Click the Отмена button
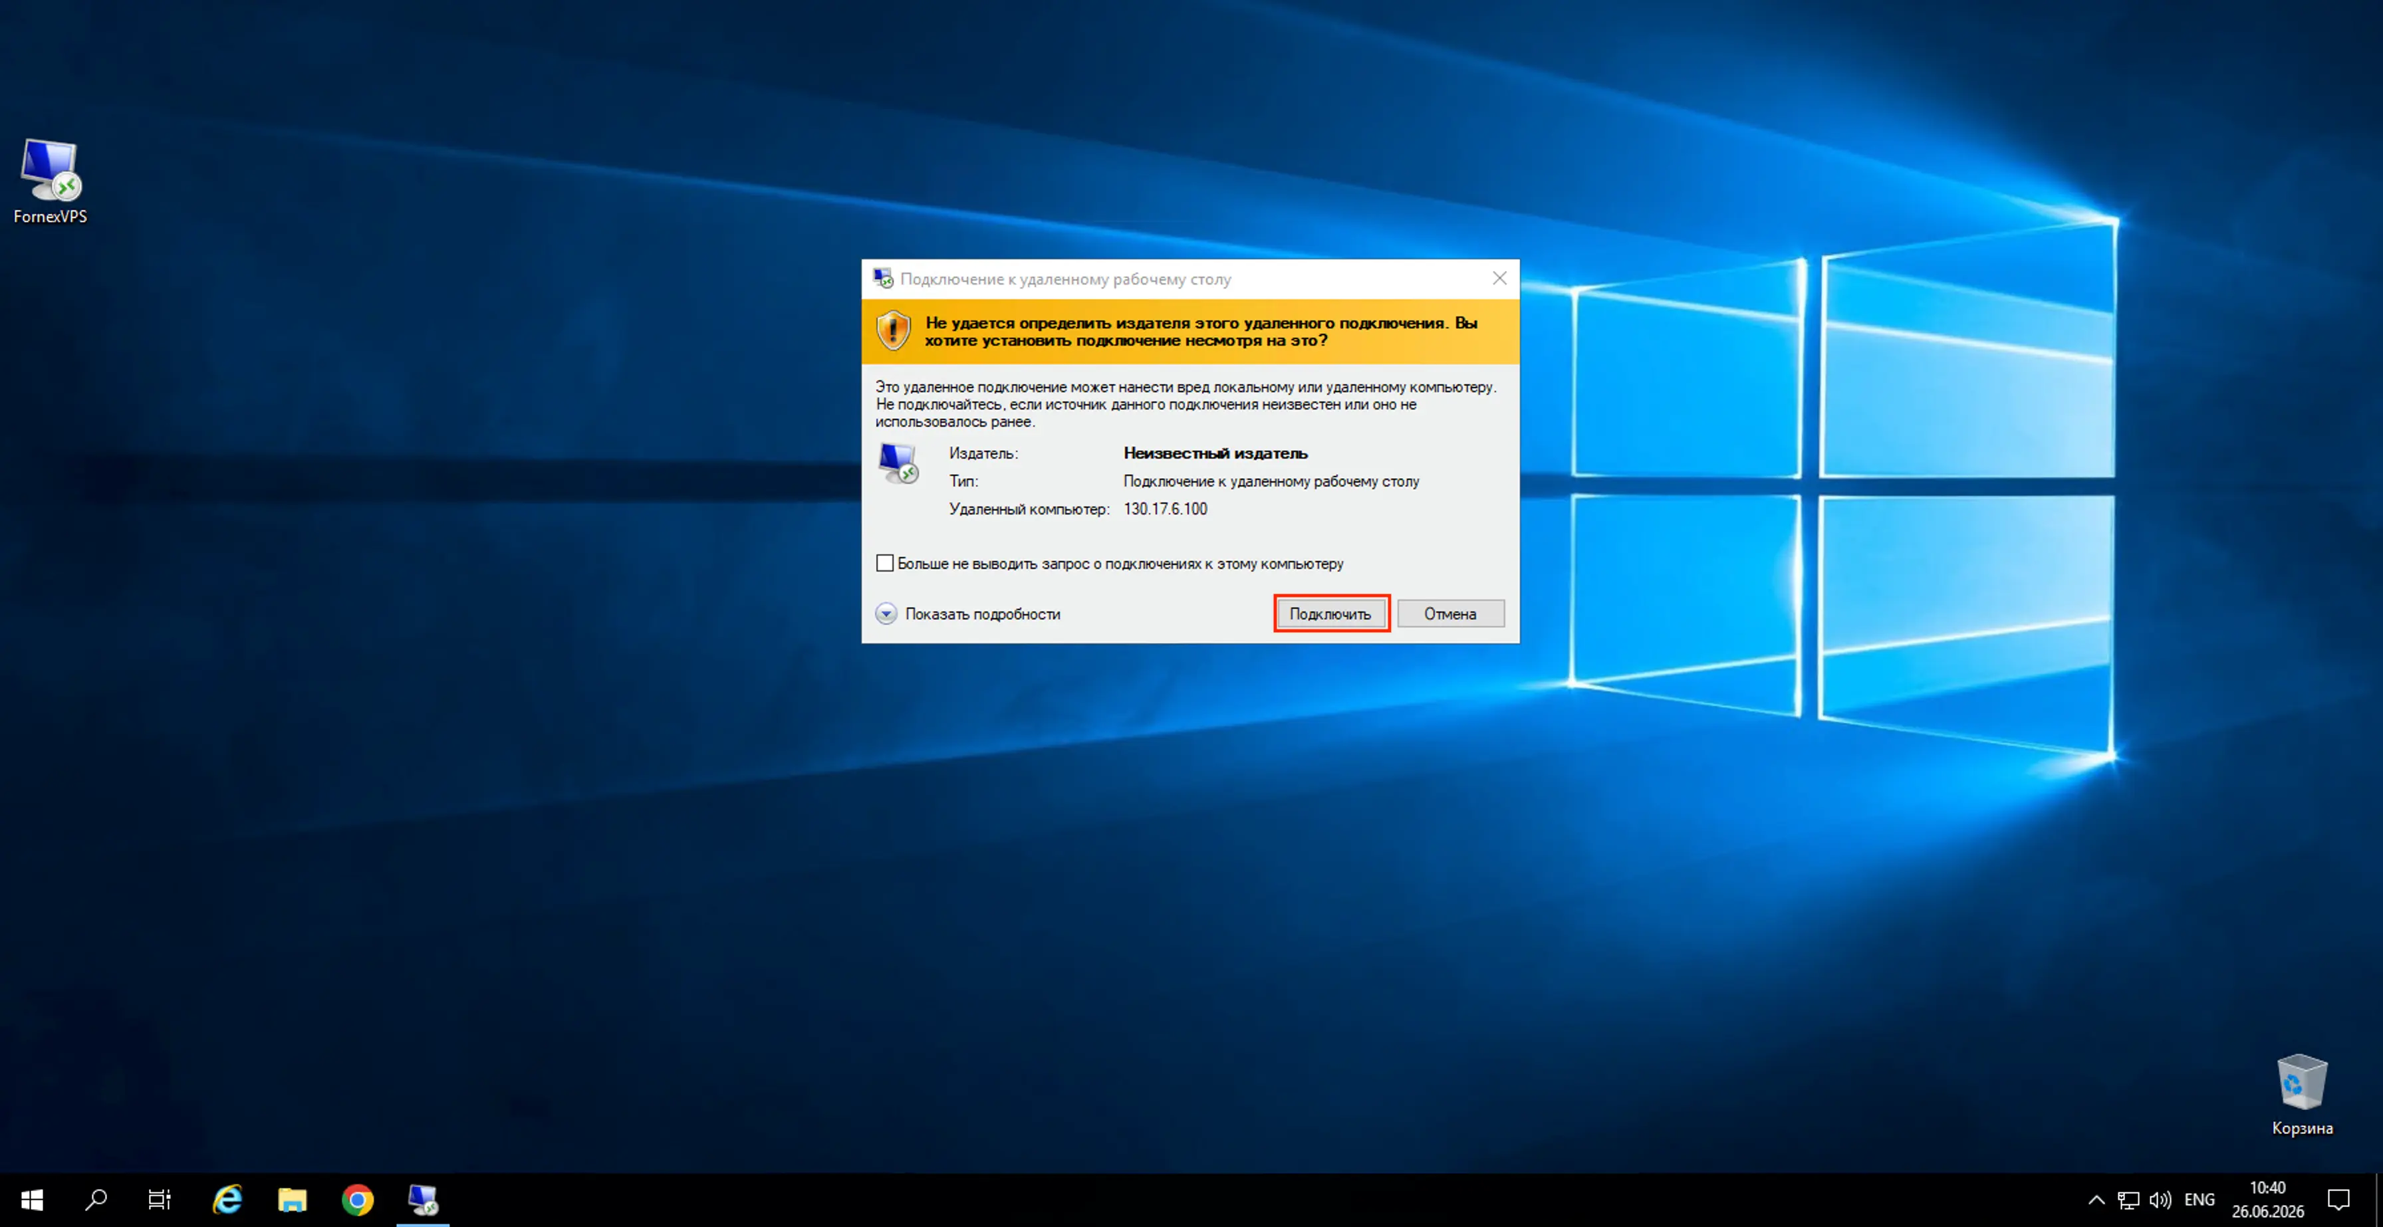This screenshot has height=1227, width=2383. 1451,614
